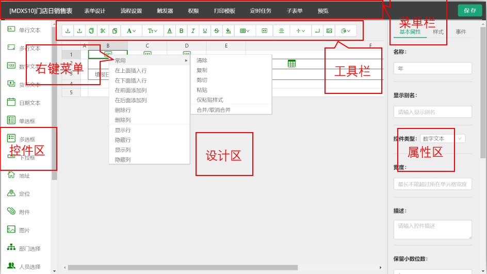The height and width of the screenshot is (274, 487).
Task: Open the 流程设置 menu item
Action: (131, 11)
